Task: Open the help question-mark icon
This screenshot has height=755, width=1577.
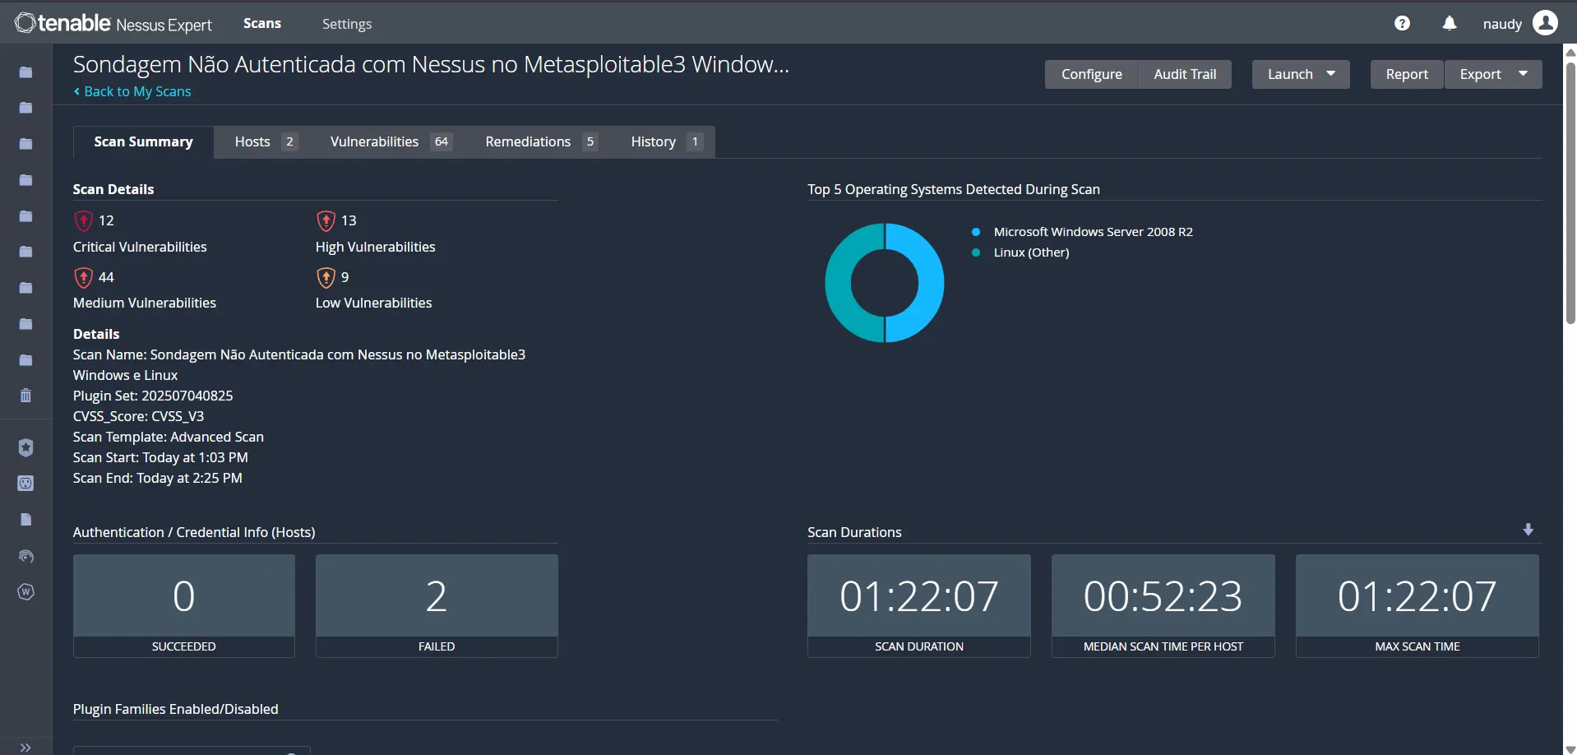Action: [1401, 22]
